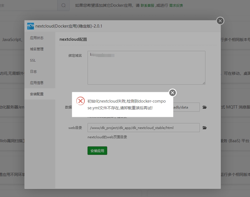Close the nextcloud initialization error popup
Viewport: 250px width, 197px height.
click(x=173, y=93)
